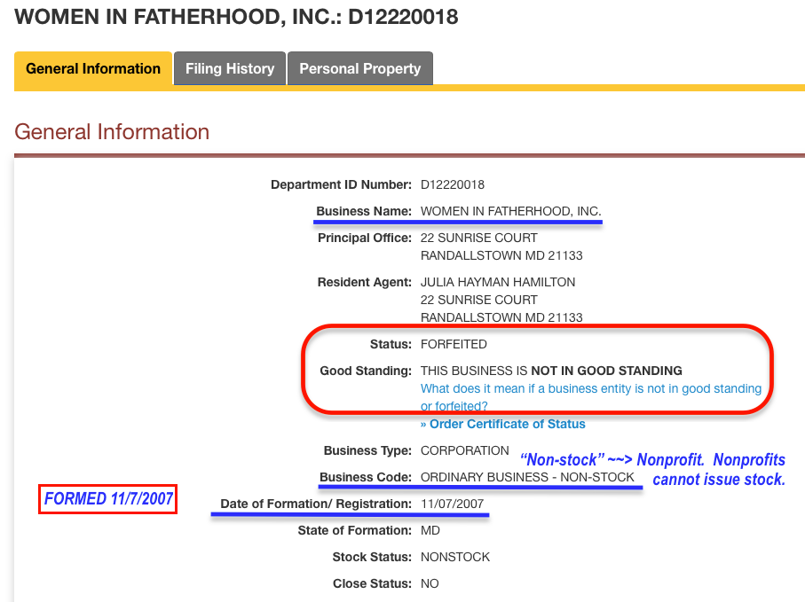Click the page title with entity ID

point(237,16)
